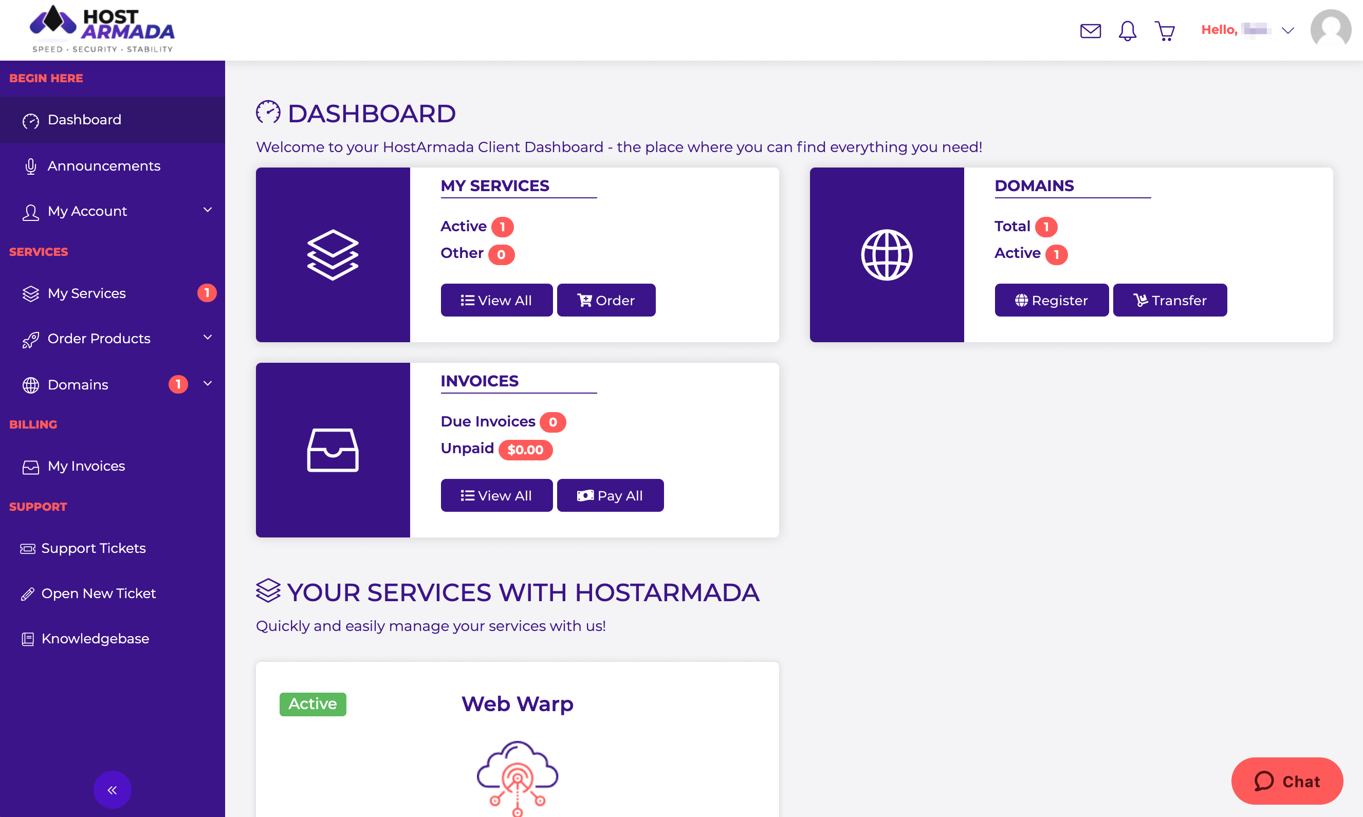Viewport: 1363px width, 817px height.
Task: Click the Announcements microphone icon
Action: pyautogui.click(x=31, y=165)
